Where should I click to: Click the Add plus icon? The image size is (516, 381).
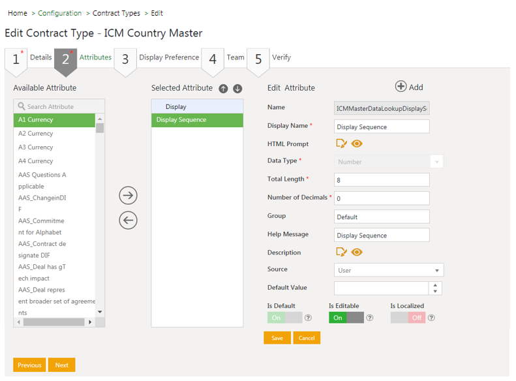401,87
